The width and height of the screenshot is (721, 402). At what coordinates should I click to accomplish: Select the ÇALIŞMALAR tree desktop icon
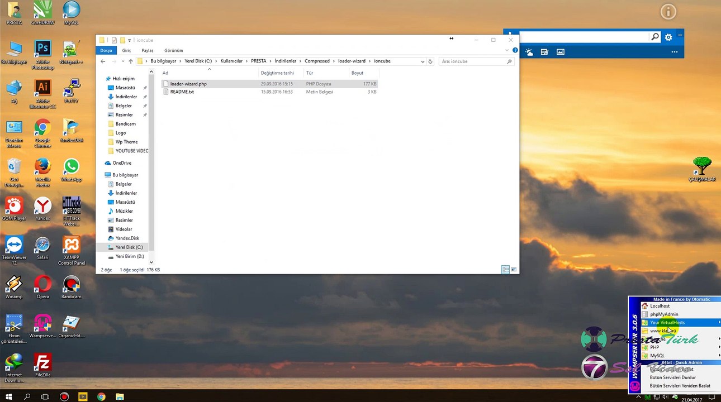702,169
